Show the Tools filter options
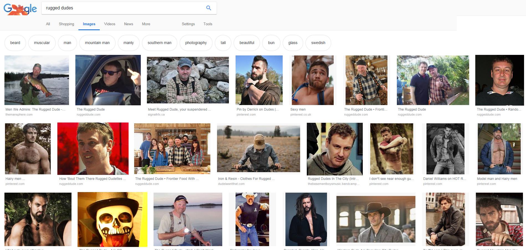526x250 pixels. click(208, 24)
